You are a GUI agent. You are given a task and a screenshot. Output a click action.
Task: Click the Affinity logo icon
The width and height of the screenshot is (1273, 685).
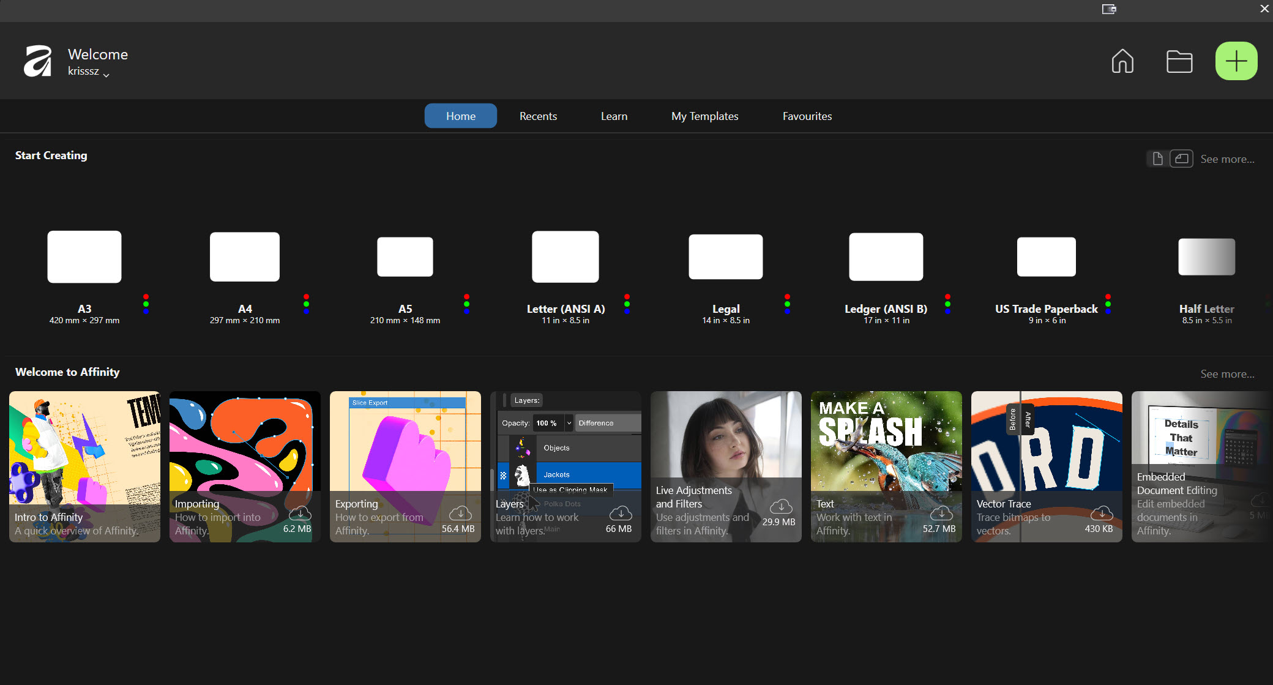click(37, 61)
